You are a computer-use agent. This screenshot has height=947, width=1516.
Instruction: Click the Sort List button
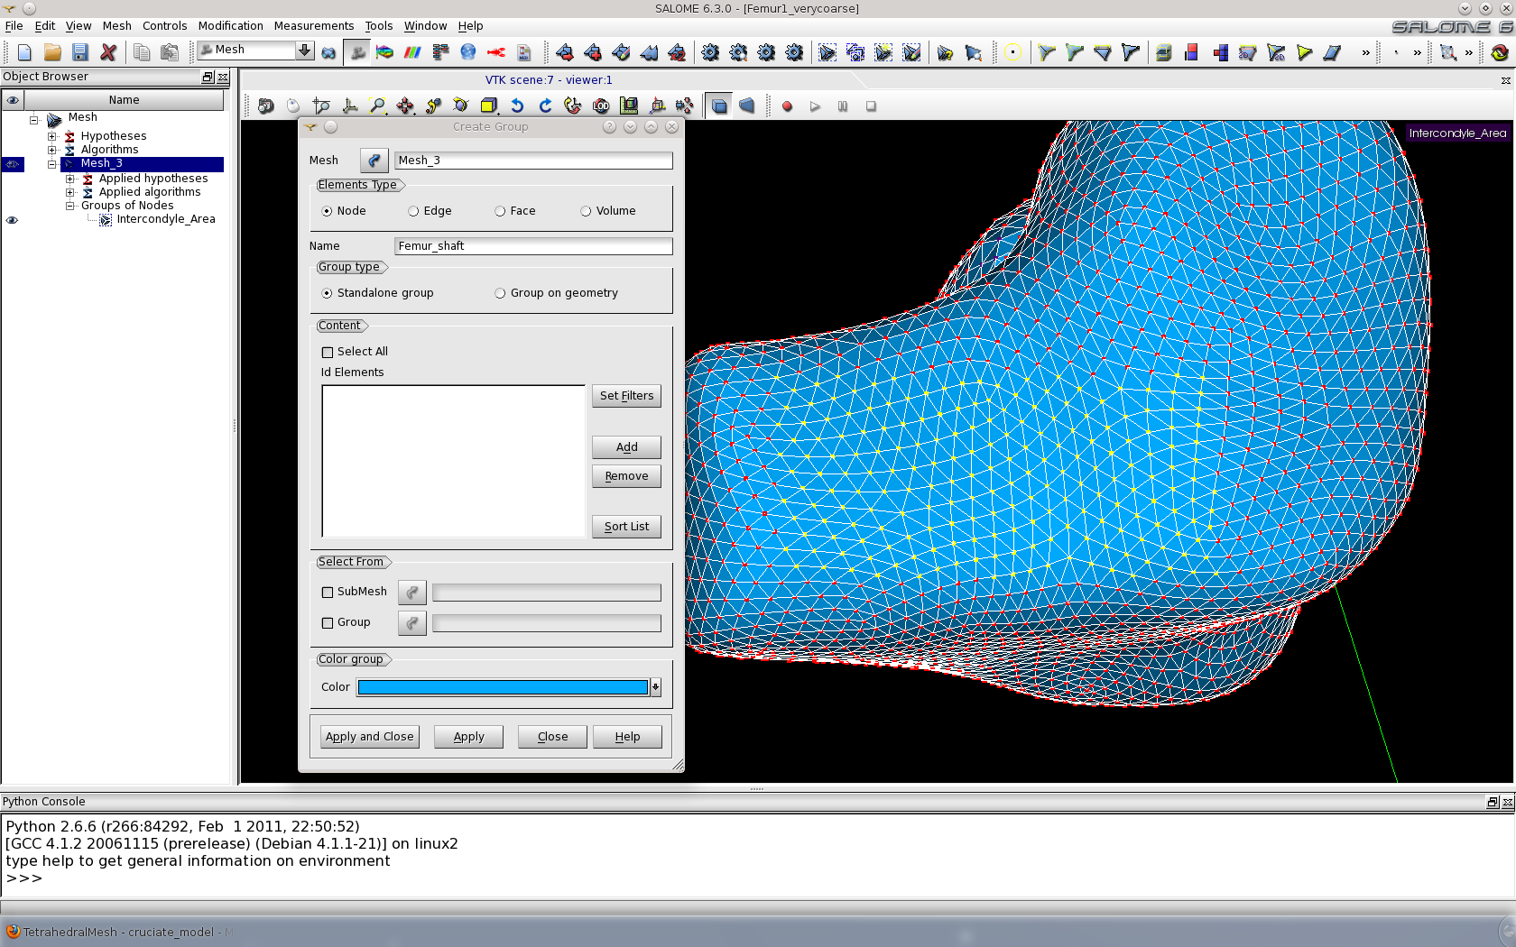(x=626, y=527)
